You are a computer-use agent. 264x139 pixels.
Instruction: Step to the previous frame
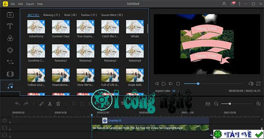point(157,84)
